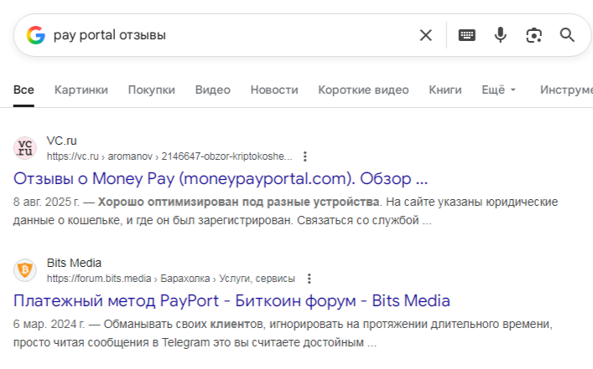Click the '6 мар. 2024 г.' snippet date

tap(49, 324)
